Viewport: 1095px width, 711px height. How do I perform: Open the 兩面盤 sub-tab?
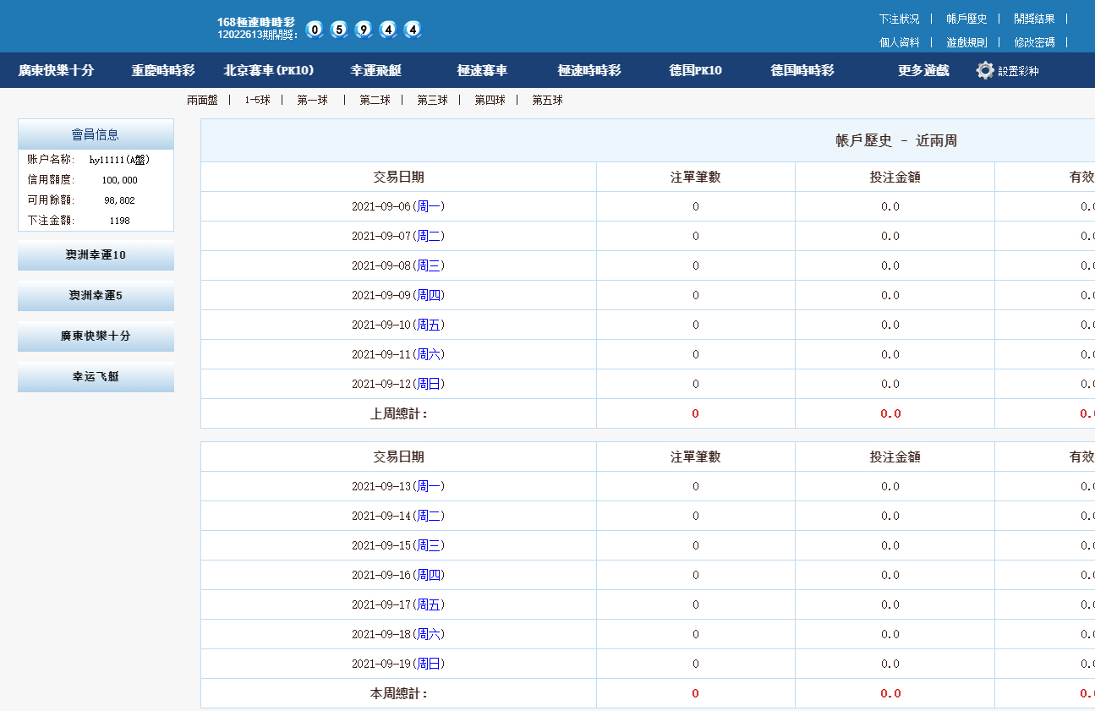202,100
